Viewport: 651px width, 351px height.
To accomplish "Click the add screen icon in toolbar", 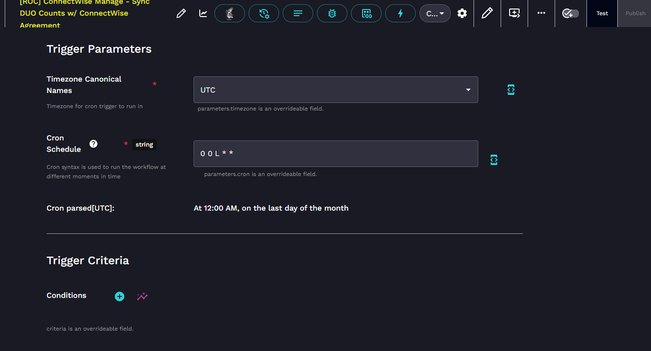I will coord(514,13).
